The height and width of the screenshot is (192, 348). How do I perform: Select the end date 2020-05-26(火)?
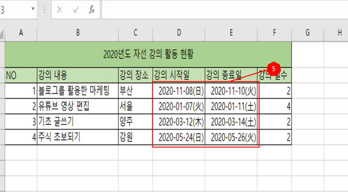[231, 137]
